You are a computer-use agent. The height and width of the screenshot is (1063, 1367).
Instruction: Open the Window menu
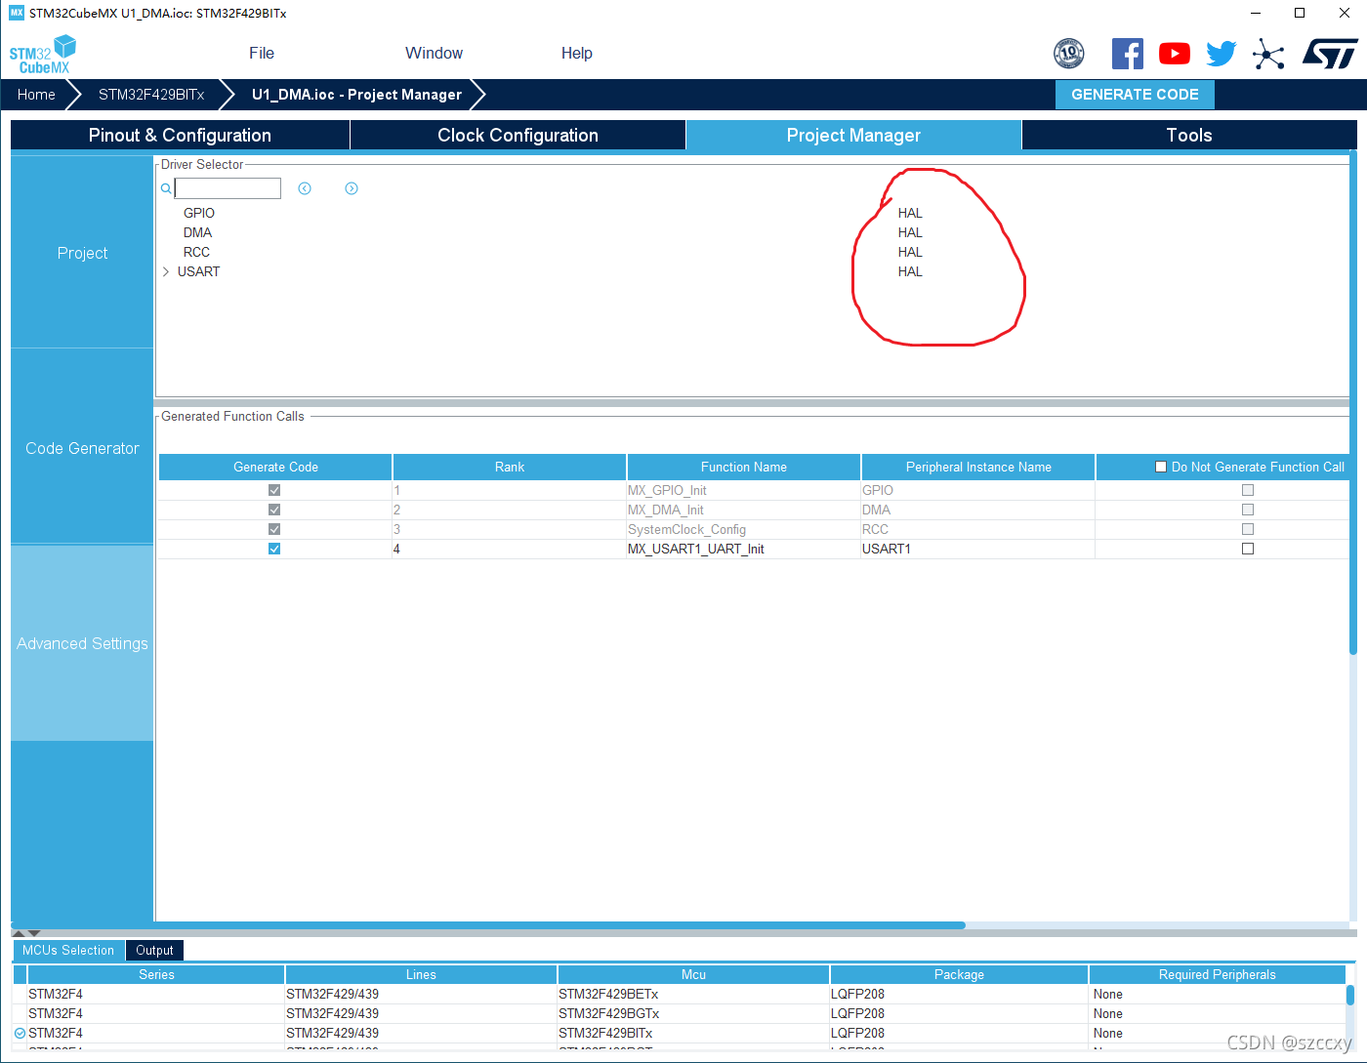[435, 54]
